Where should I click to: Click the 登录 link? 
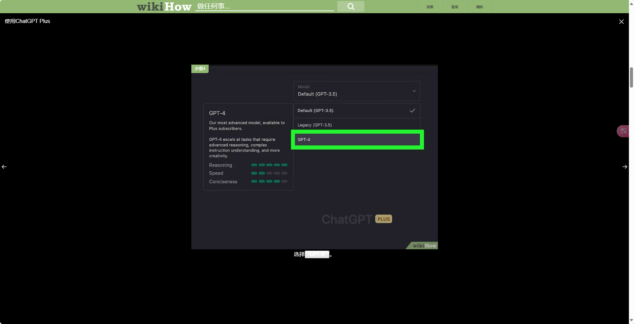[x=455, y=6]
